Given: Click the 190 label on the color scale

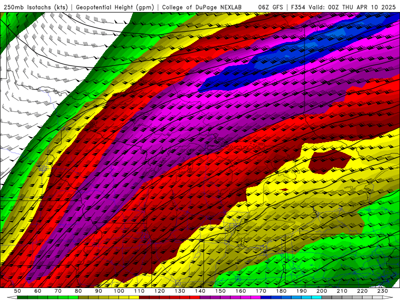Looking at the screenshot, I should (301, 291).
